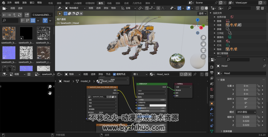
Task: Go to parent directory in file browser
Action: pos(15,15)
